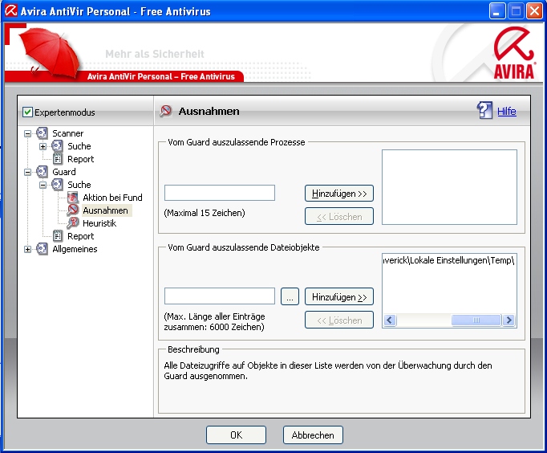The height and width of the screenshot is (453, 547).
Task: Click the browse '...' button
Action: pyautogui.click(x=290, y=296)
